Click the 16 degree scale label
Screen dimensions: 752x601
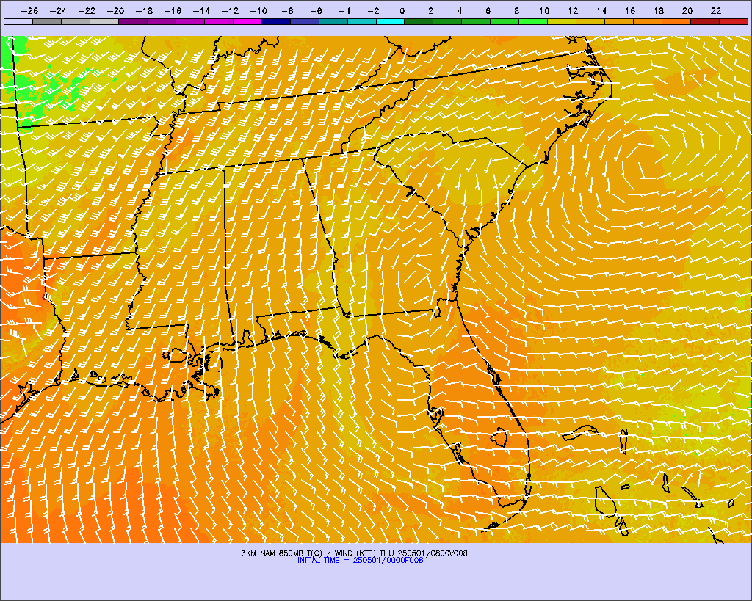[x=630, y=10]
